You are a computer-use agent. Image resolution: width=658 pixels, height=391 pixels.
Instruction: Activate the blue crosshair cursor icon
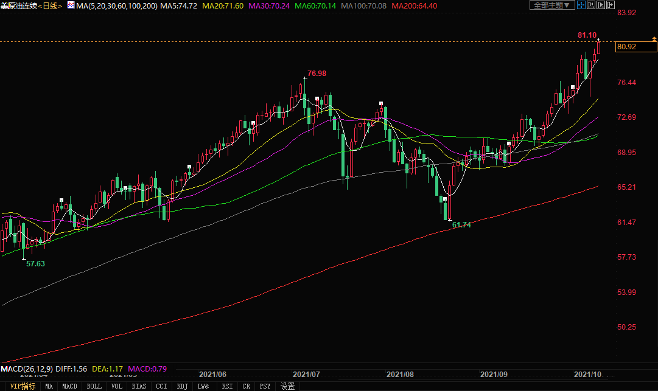[x=581, y=5]
